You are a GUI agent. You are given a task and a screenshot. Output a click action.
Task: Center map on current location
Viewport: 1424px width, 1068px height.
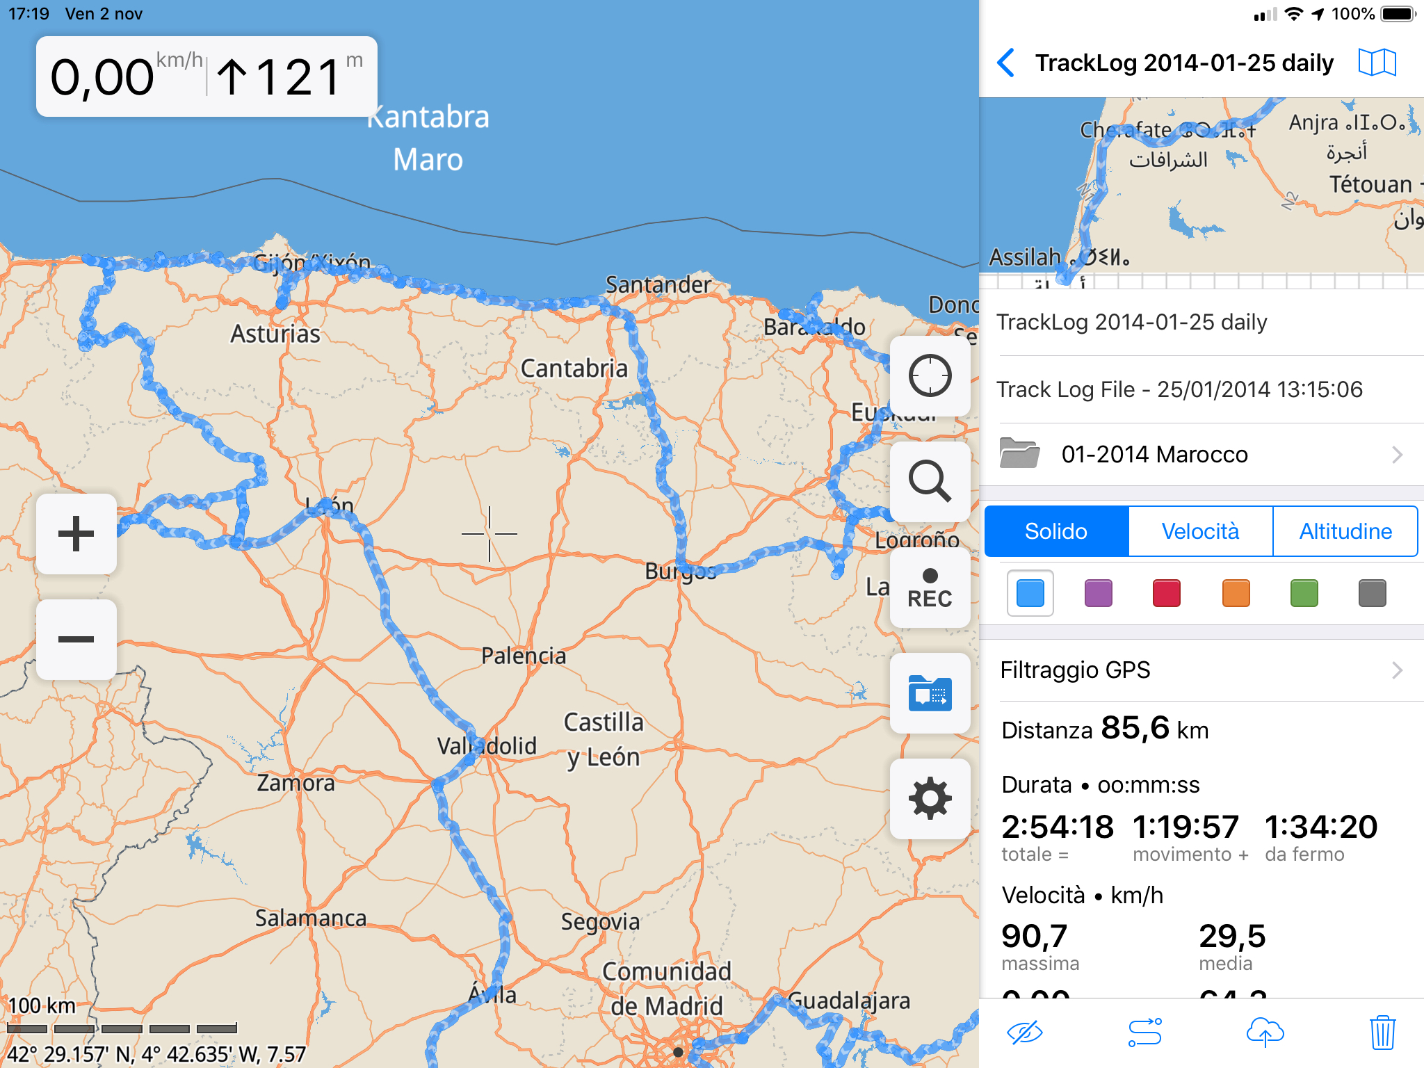(x=930, y=376)
